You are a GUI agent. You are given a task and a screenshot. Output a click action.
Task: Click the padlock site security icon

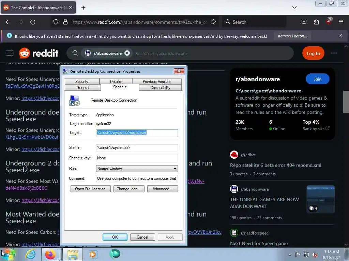coord(65,22)
